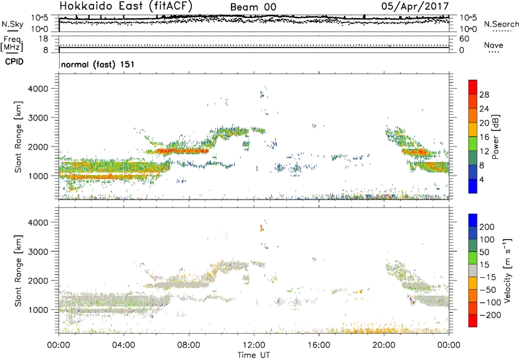The width and height of the screenshot is (519, 359).
Task: Click the 'Time UT' axis label
Action: coord(254,355)
